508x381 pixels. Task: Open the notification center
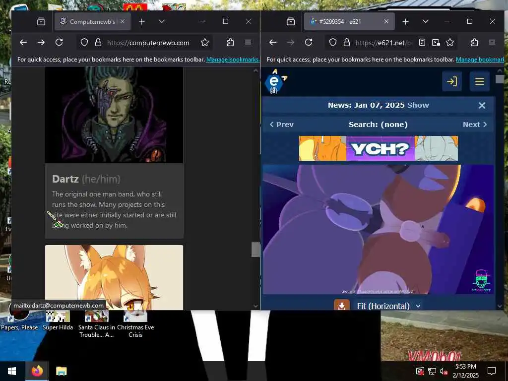pyautogui.click(x=492, y=371)
